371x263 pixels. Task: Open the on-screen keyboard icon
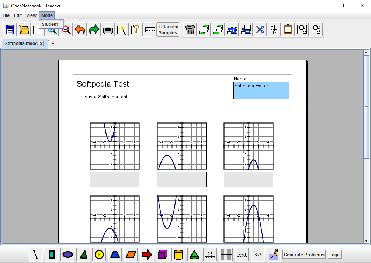[x=150, y=30]
